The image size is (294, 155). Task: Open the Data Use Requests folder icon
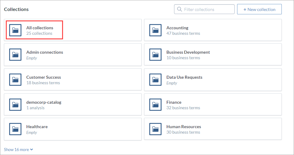point(155,80)
